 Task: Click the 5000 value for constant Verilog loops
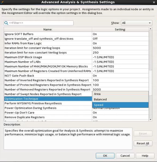pyautogui.click(x=120, y=48)
